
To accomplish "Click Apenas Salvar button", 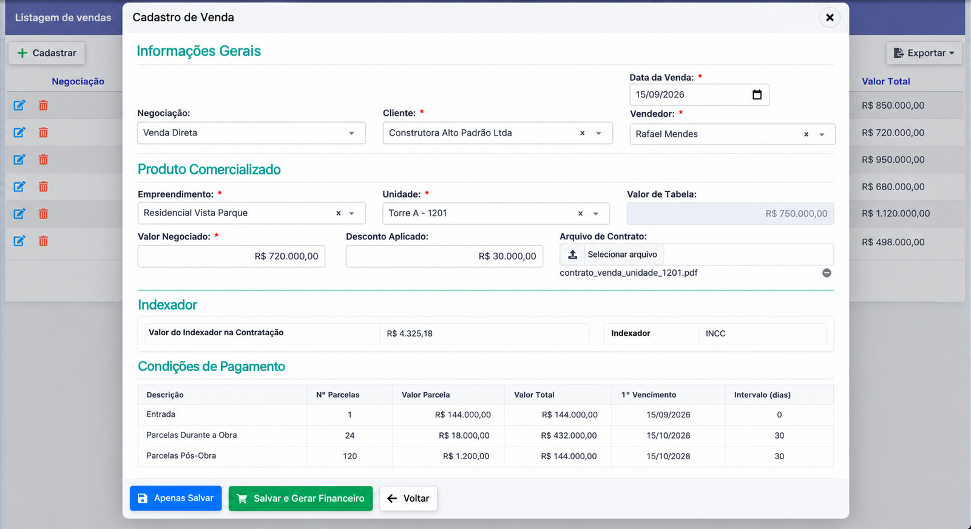I will (175, 499).
